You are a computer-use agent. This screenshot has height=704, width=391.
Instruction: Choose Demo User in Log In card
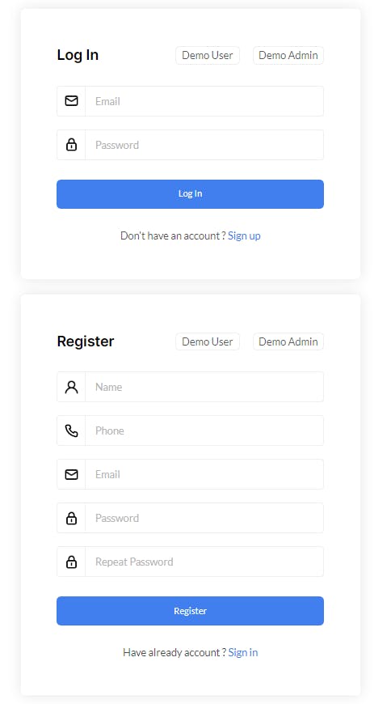pyautogui.click(x=207, y=55)
